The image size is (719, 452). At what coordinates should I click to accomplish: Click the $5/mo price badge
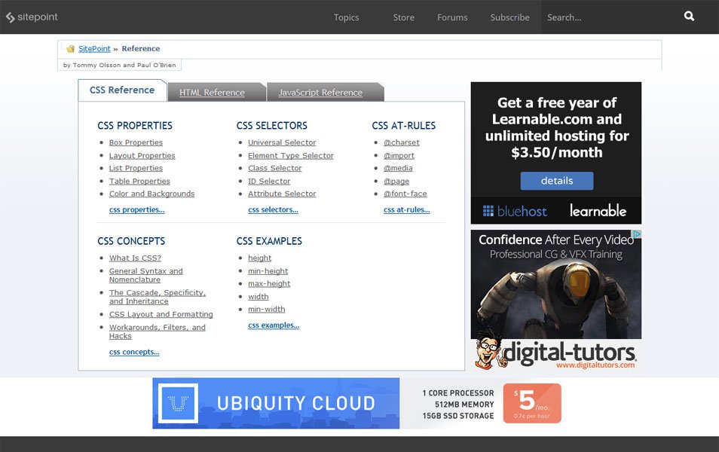[531, 403]
